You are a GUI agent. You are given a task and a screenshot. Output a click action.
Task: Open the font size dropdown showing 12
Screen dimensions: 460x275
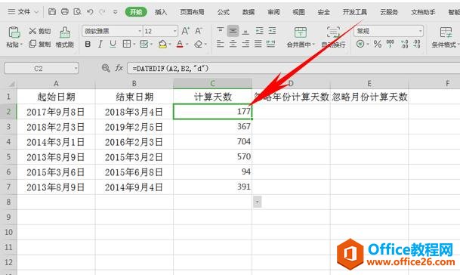[174, 31]
